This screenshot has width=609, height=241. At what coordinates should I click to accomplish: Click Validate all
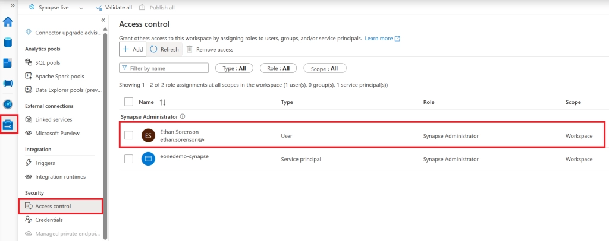(x=114, y=7)
